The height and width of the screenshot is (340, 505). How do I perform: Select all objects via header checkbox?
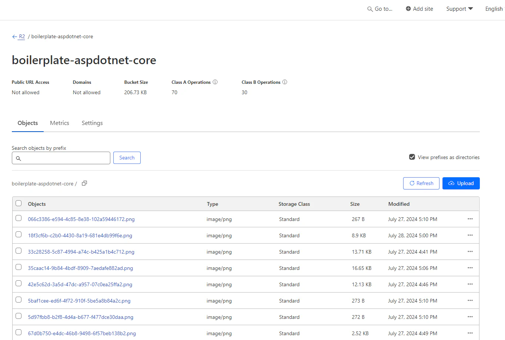(19, 203)
